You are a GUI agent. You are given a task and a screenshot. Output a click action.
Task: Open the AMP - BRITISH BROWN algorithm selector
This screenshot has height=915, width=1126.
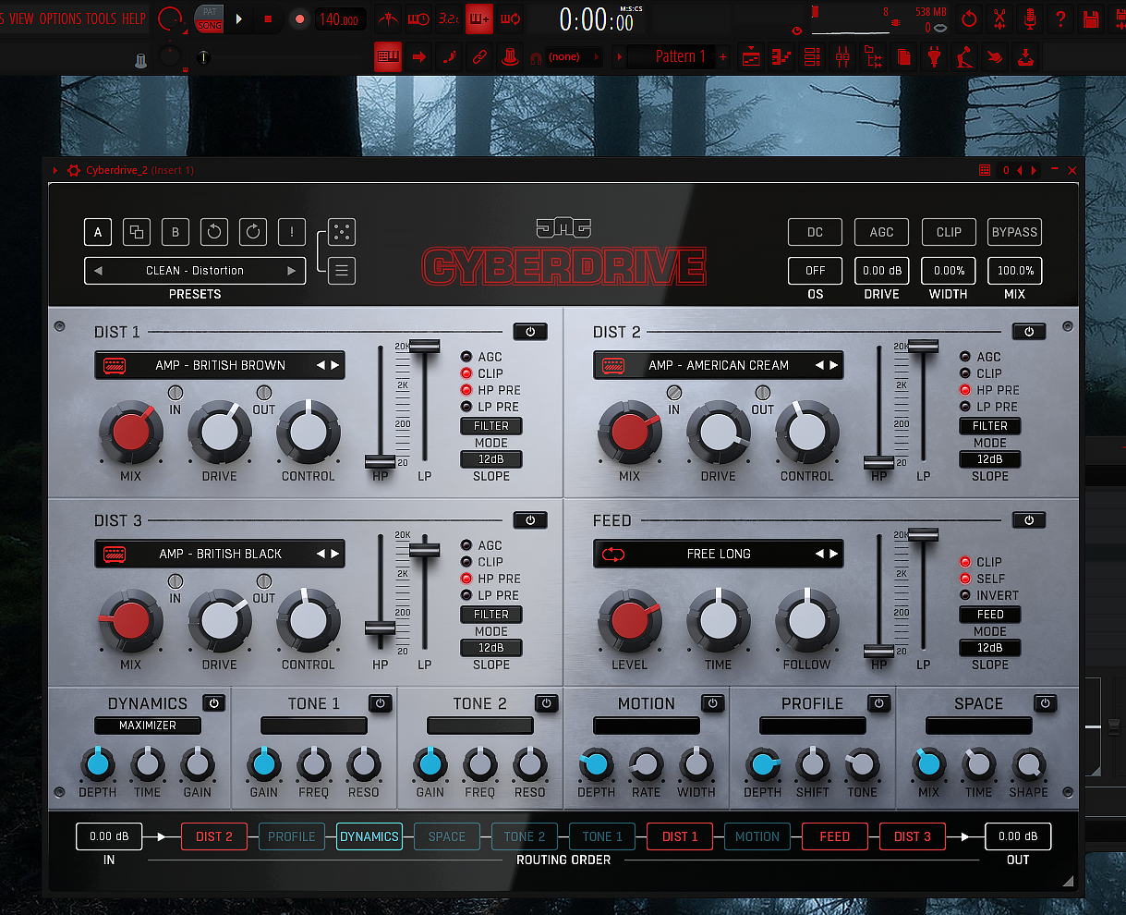tap(220, 365)
